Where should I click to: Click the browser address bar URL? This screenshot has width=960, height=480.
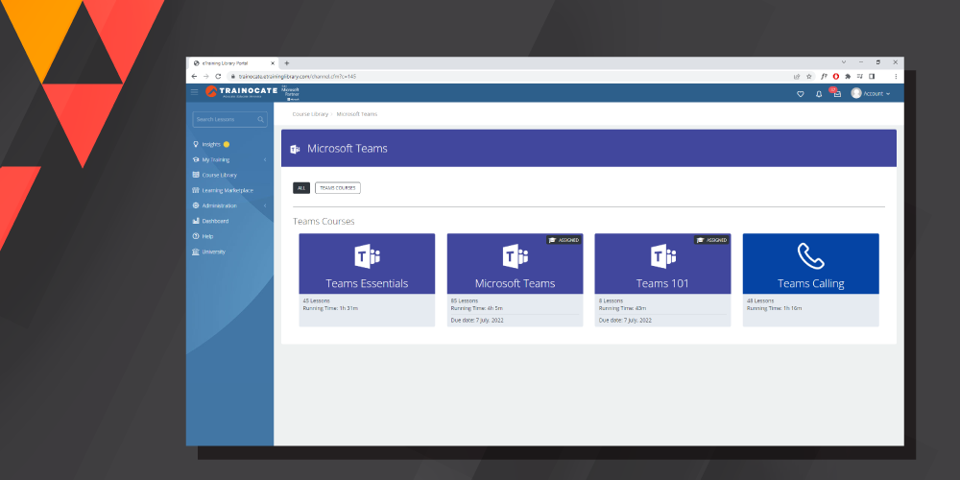pos(297,77)
